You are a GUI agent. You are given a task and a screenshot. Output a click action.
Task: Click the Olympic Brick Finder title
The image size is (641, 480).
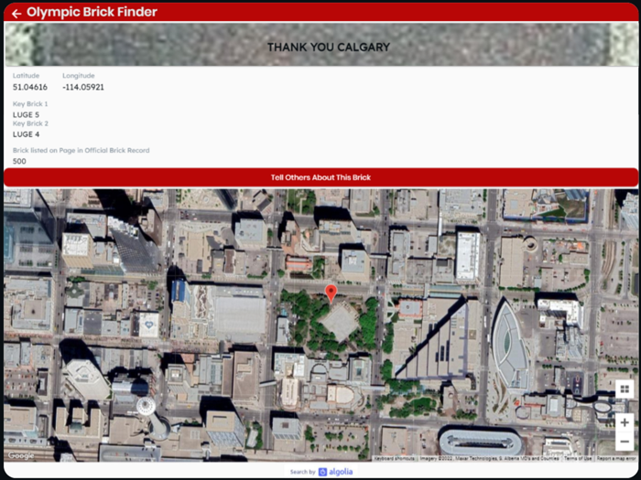[x=92, y=12]
